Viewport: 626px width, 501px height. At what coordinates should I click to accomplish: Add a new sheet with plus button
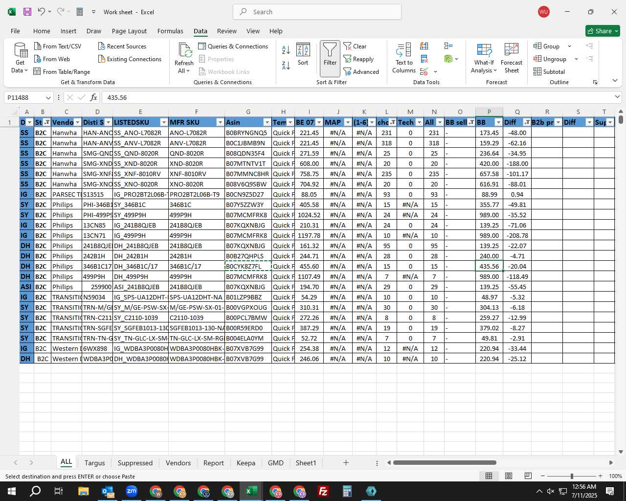346,462
